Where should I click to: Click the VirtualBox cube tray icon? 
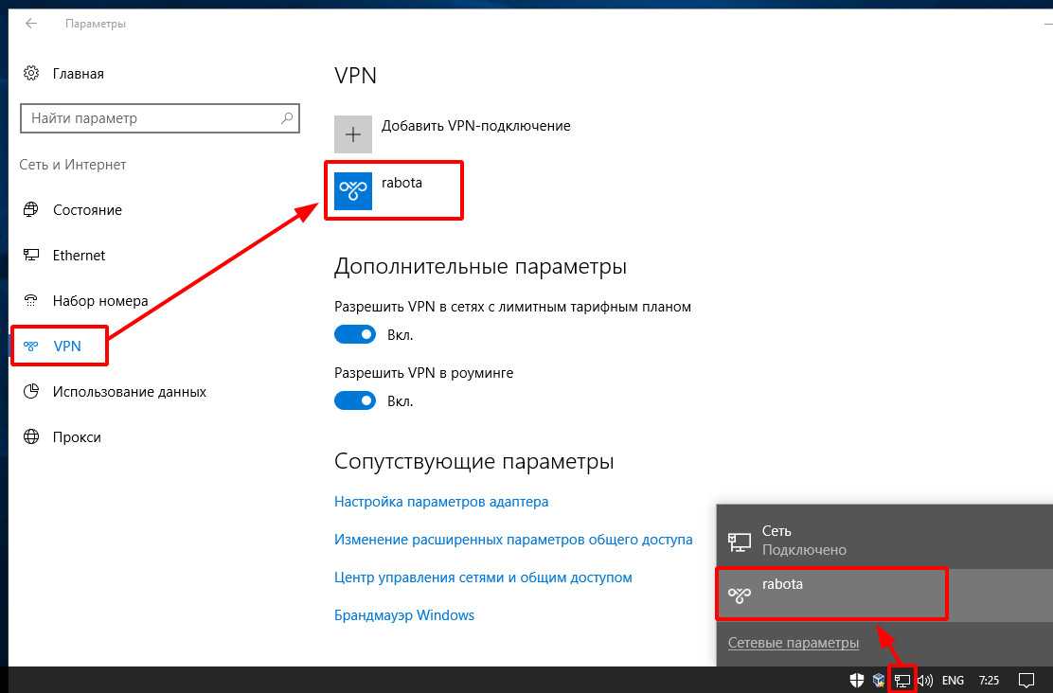click(x=879, y=681)
